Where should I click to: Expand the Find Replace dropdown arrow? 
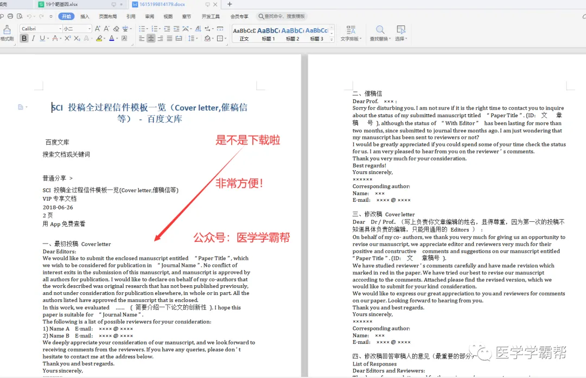pos(390,39)
